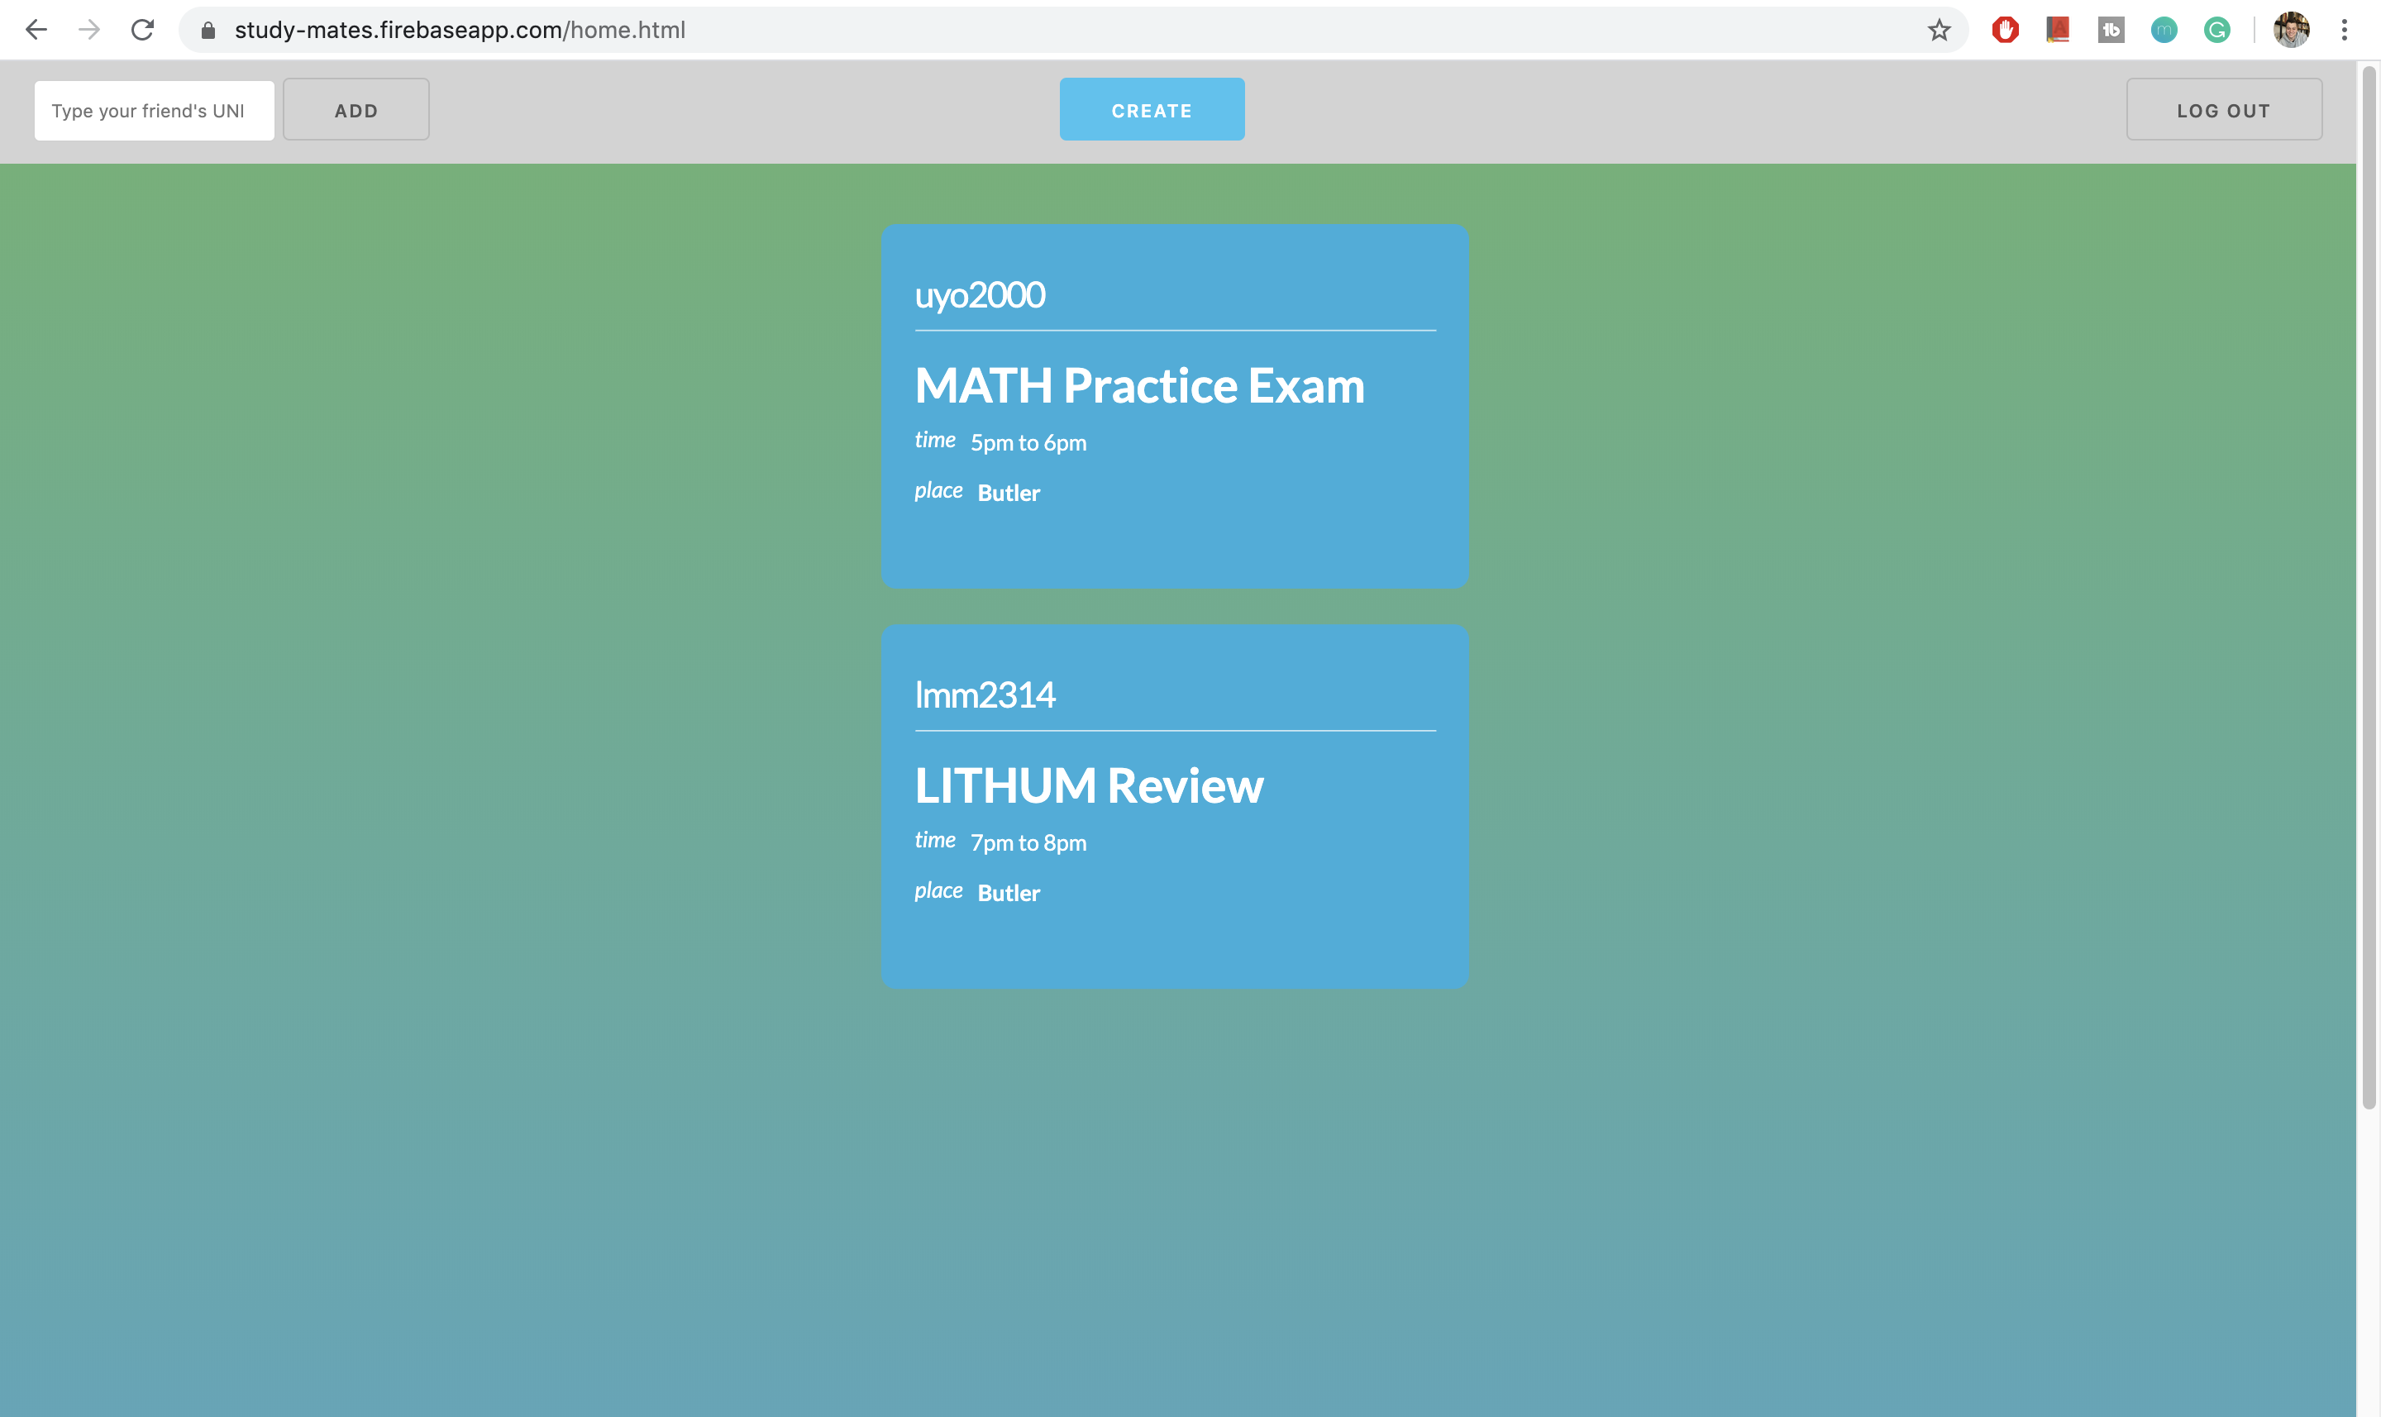The height and width of the screenshot is (1417, 2381).
Task: Click the vertical page scrollbar
Action: 2369,587
